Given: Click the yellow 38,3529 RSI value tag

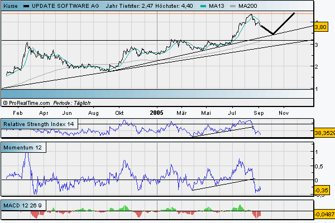Looking at the screenshot, I should click(x=324, y=133).
